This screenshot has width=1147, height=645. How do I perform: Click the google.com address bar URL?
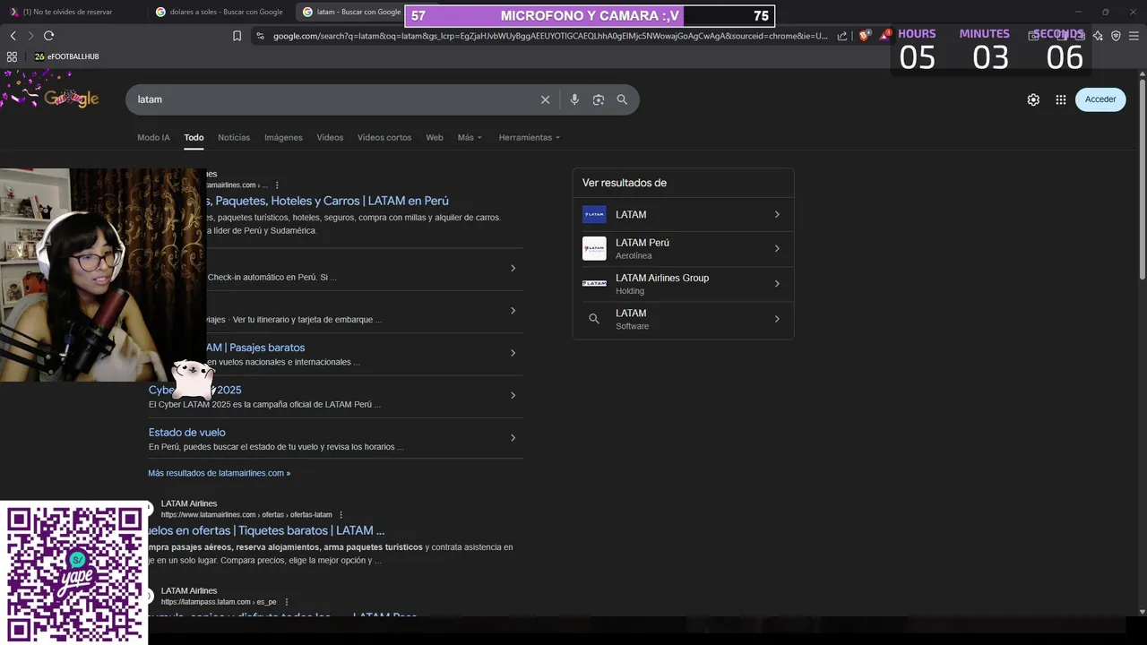550,36
